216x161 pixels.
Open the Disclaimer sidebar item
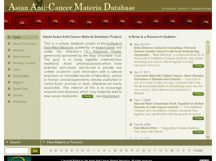[20, 102]
